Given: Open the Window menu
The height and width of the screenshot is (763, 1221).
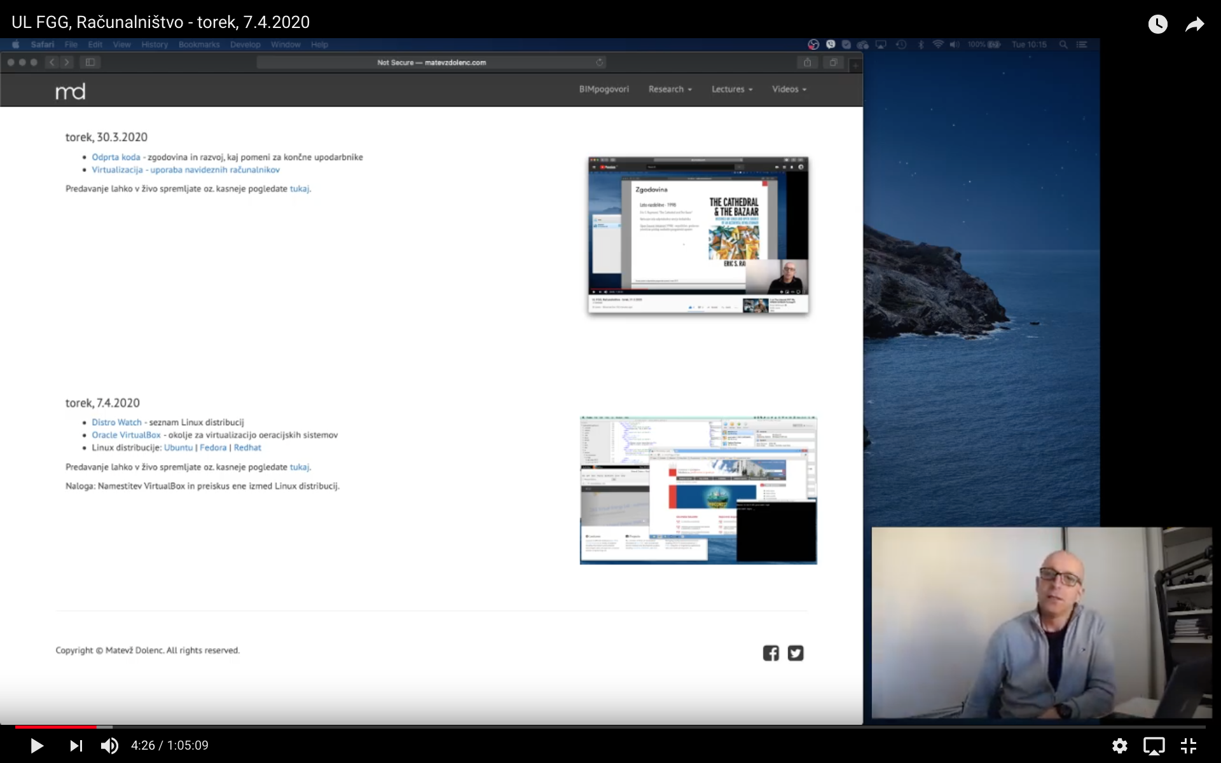Looking at the screenshot, I should (x=286, y=45).
